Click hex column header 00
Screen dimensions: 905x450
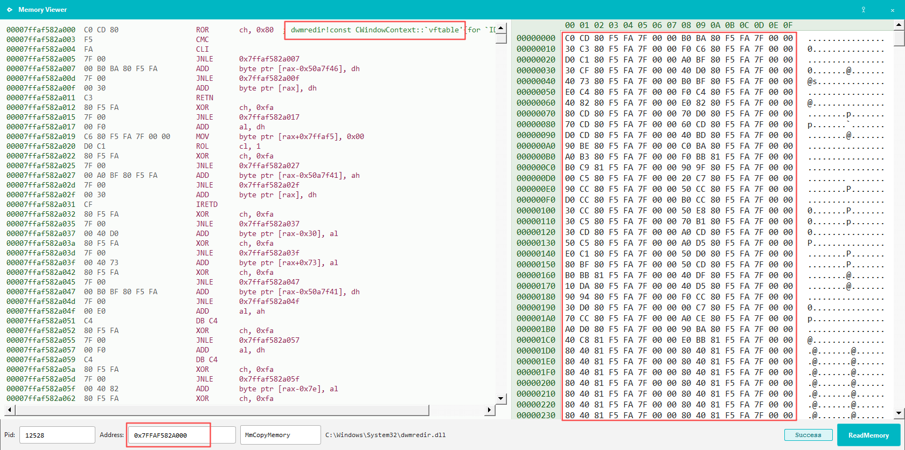click(570, 25)
